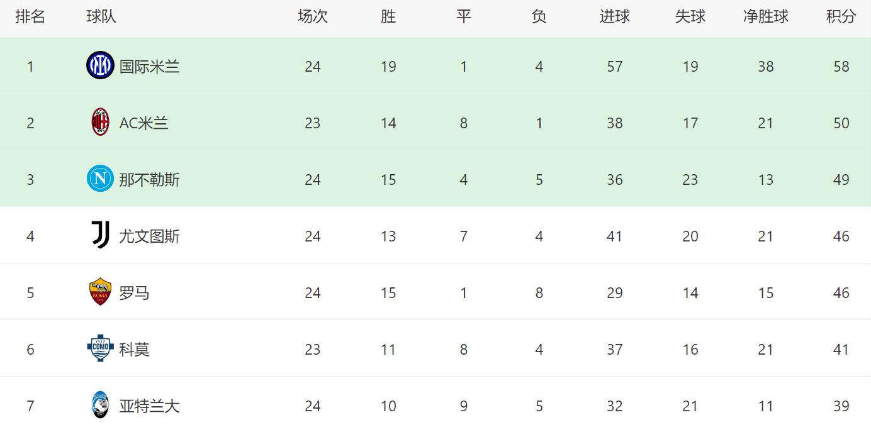The height and width of the screenshot is (432, 871).
Task: Click the 排名 column header
Action: (30, 17)
